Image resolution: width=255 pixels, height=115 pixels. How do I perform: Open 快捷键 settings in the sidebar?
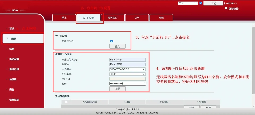click(x=13, y=79)
